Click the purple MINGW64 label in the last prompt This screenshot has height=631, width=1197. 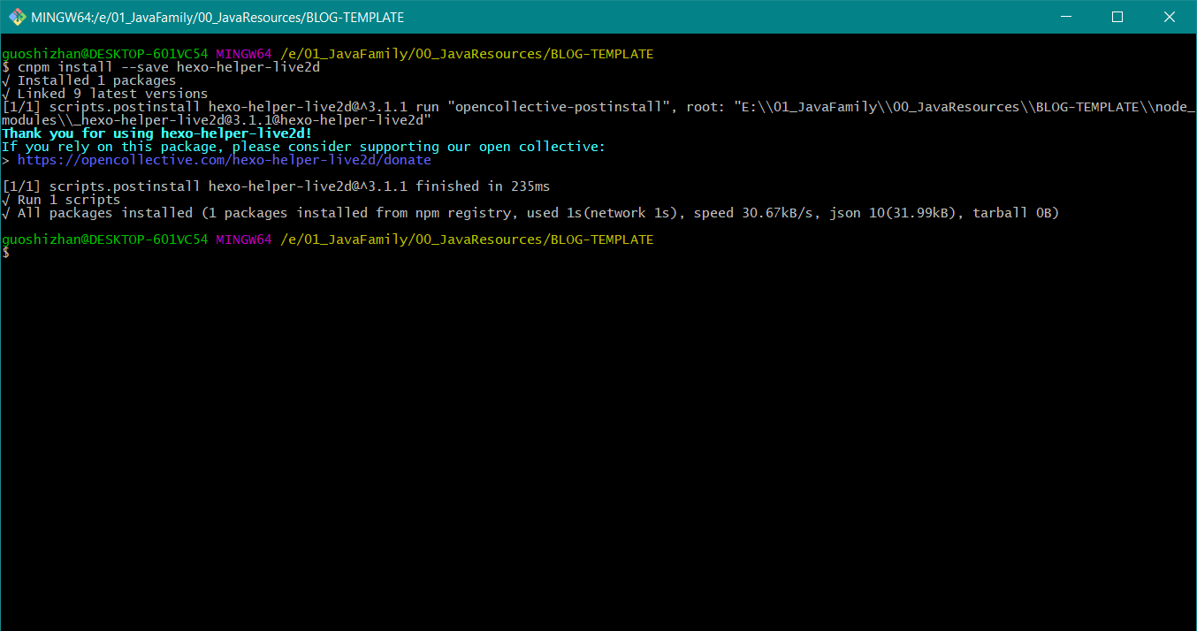[x=243, y=239]
